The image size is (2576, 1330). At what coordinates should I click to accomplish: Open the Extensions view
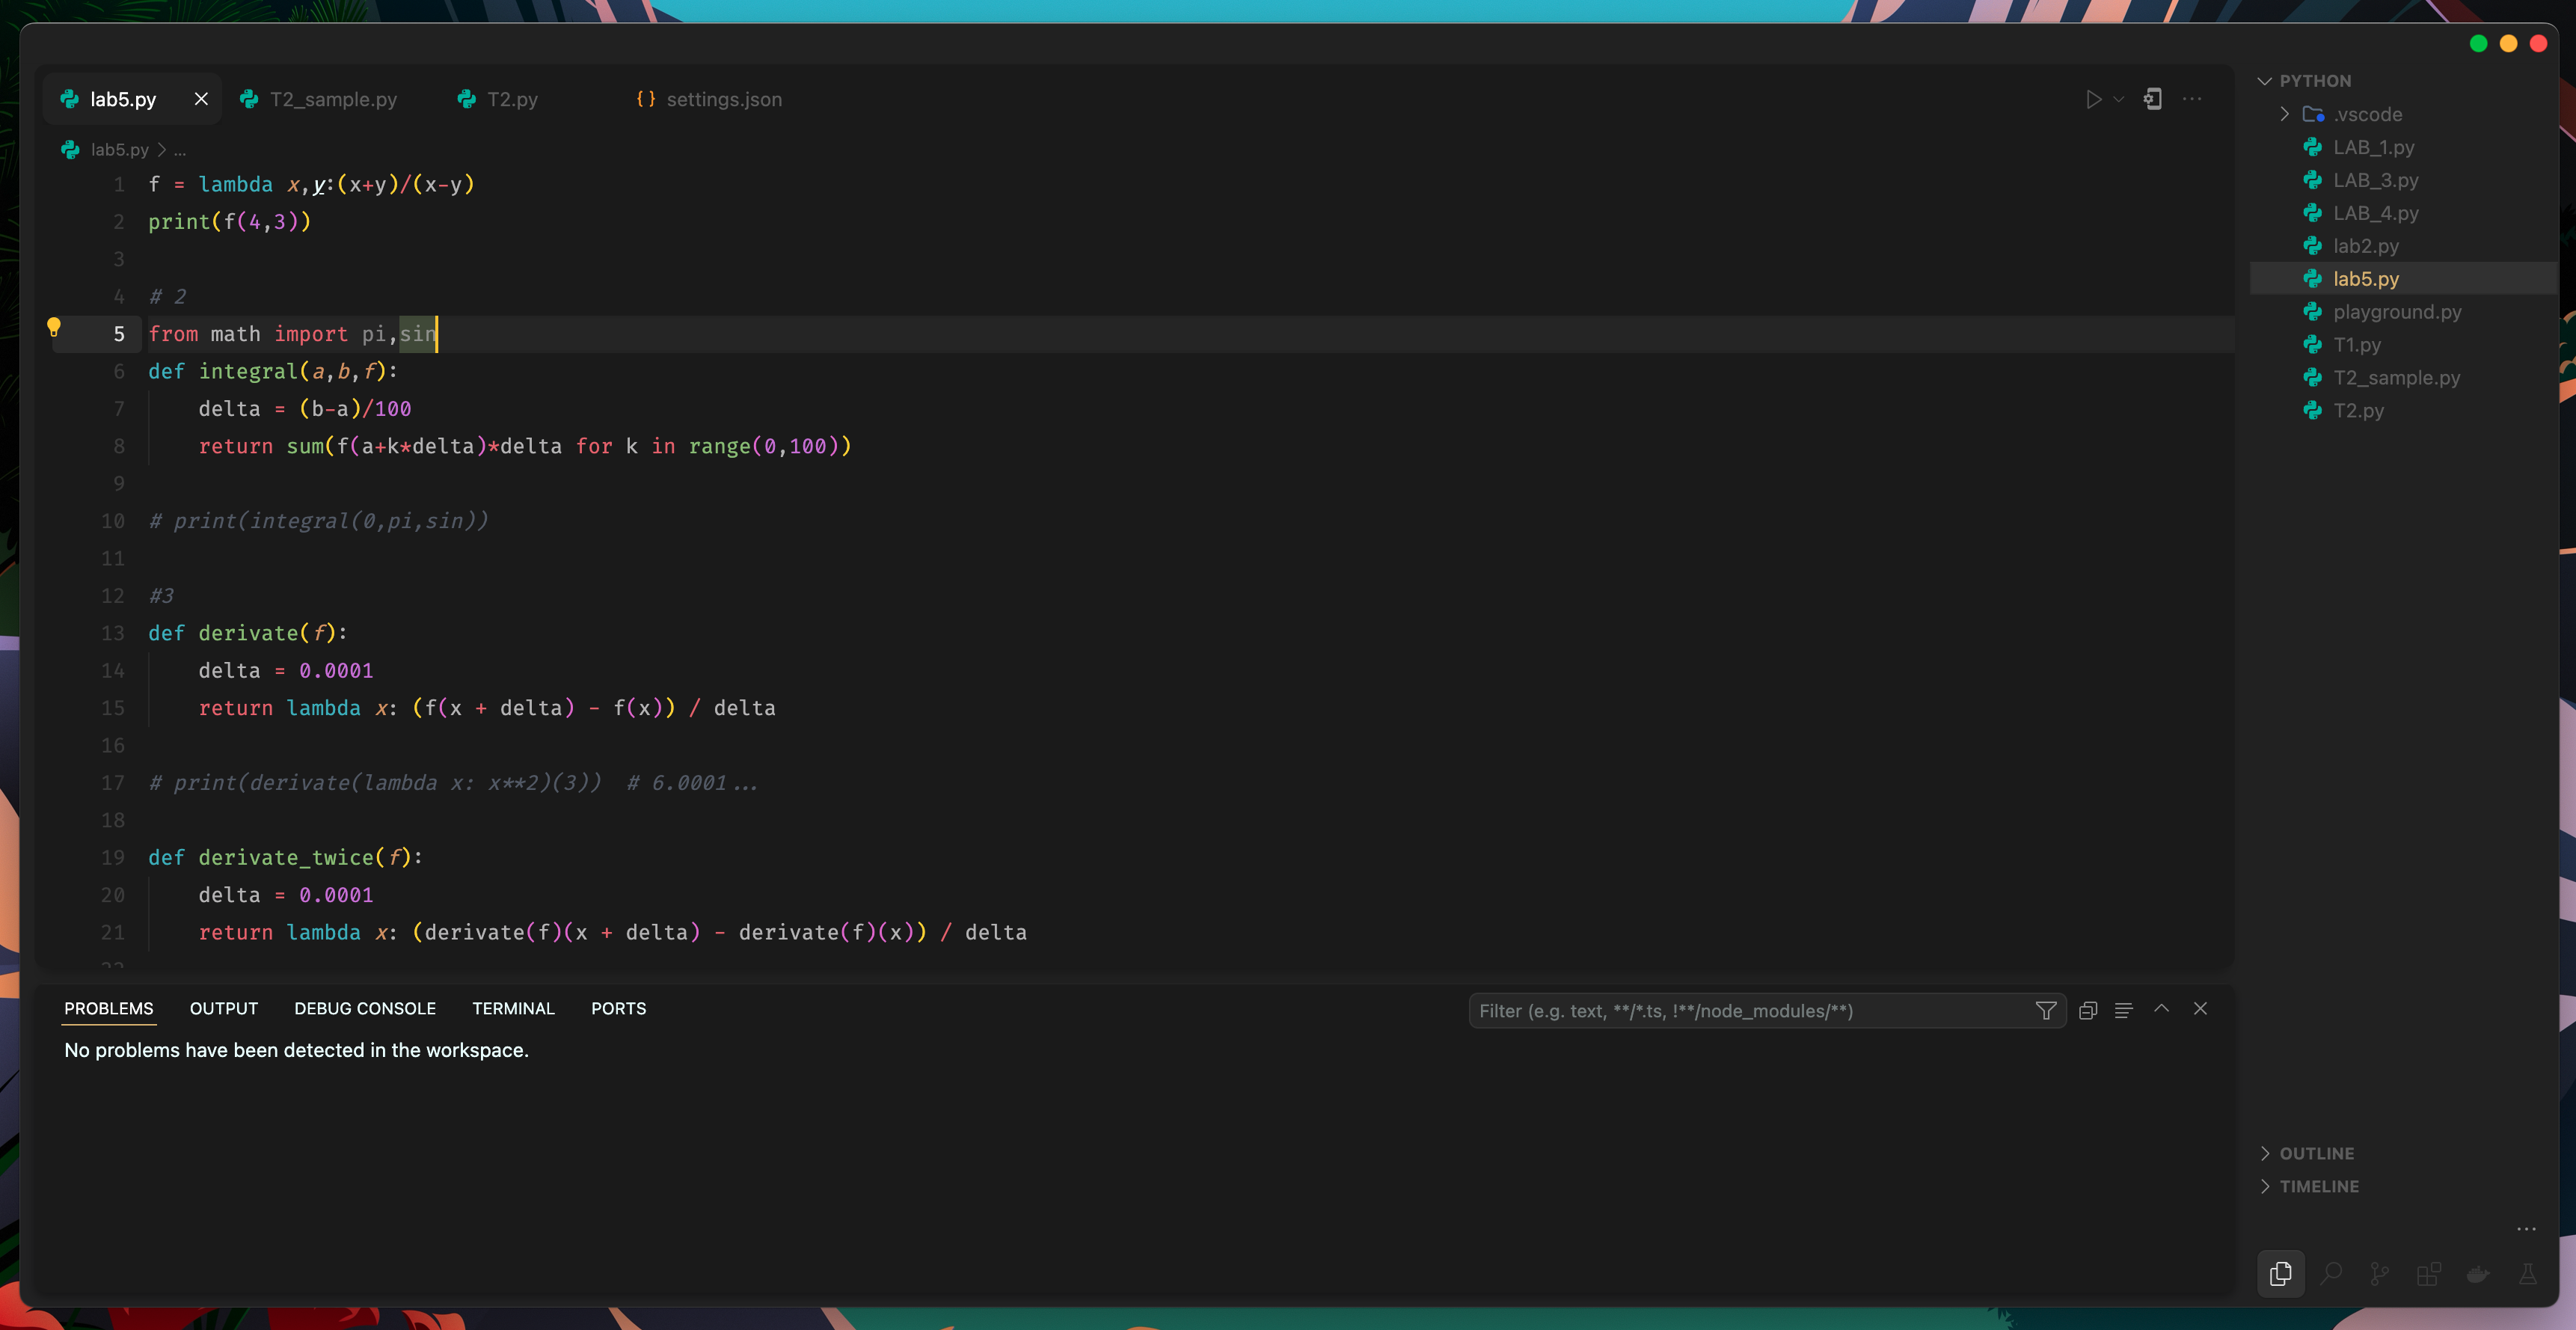pyautogui.click(x=2428, y=1273)
